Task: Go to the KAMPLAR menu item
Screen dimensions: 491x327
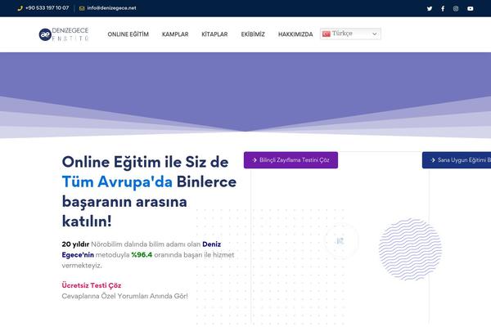Action: click(x=175, y=34)
